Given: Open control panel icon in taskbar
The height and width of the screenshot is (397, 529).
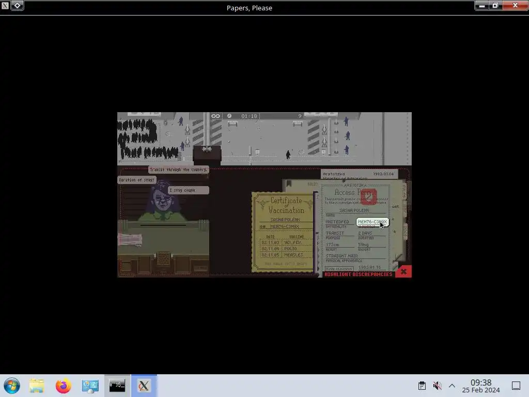Looking at the screenshot, I should [x=90, y=386].
